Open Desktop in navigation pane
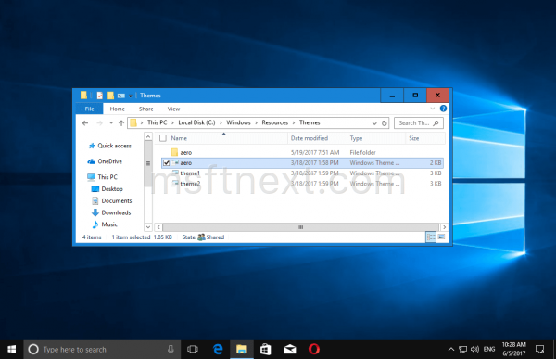The width and height of the screenshot is (556, 359). pyautogui.click(x=107, y=189)
